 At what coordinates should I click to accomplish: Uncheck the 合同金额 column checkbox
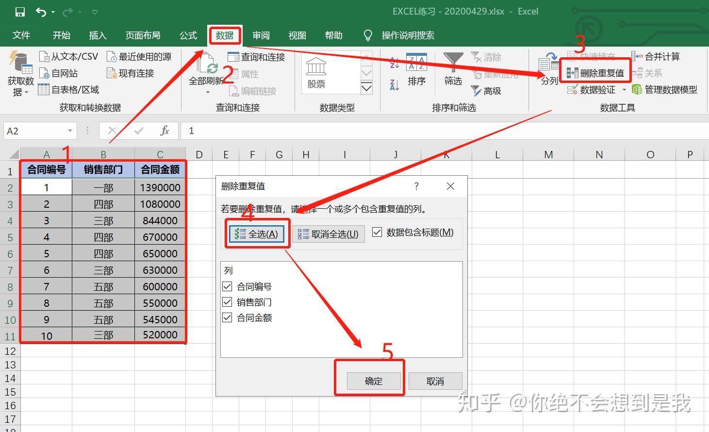(x=227, y=317)
